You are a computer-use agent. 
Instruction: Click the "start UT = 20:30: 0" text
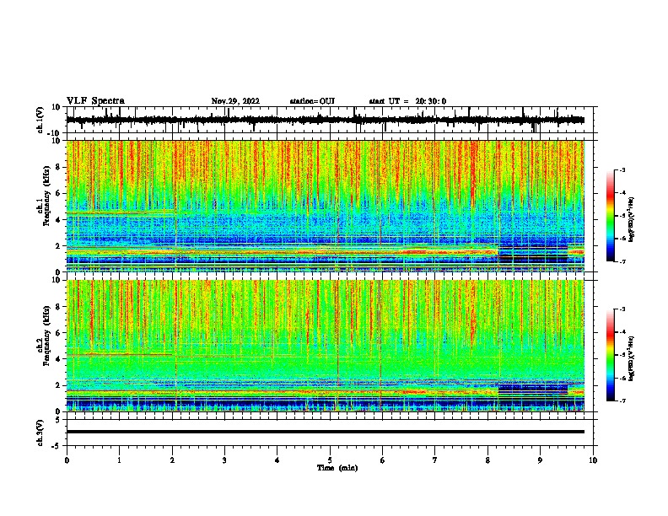pyautogui.click(x=407, y=101)
